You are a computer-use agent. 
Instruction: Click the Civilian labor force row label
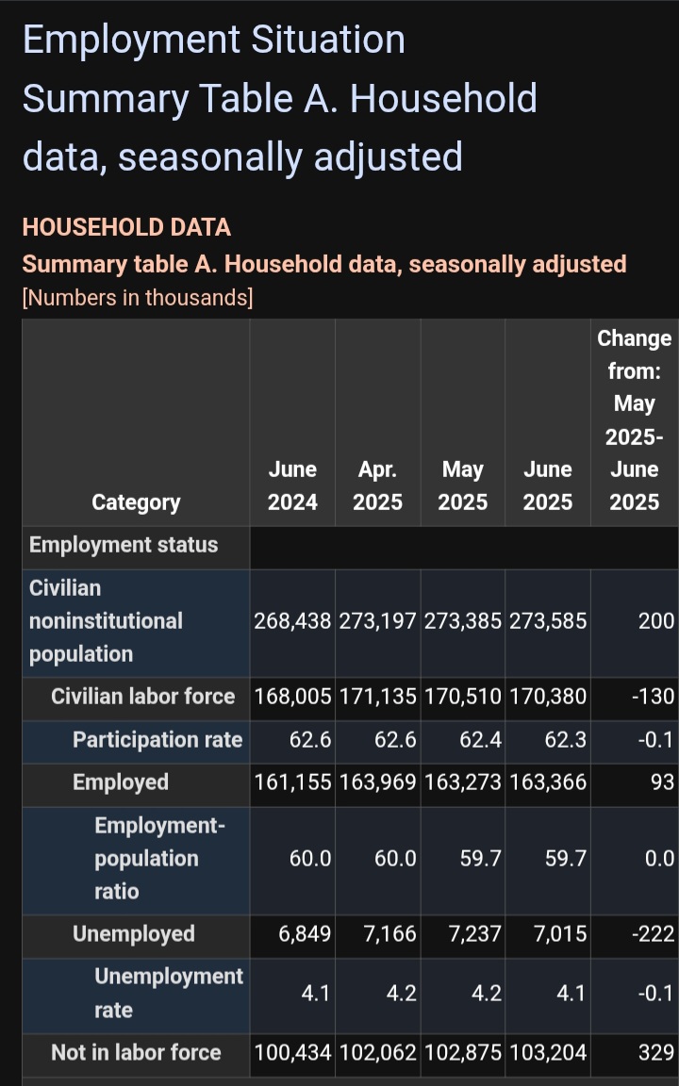pos(143,697)
